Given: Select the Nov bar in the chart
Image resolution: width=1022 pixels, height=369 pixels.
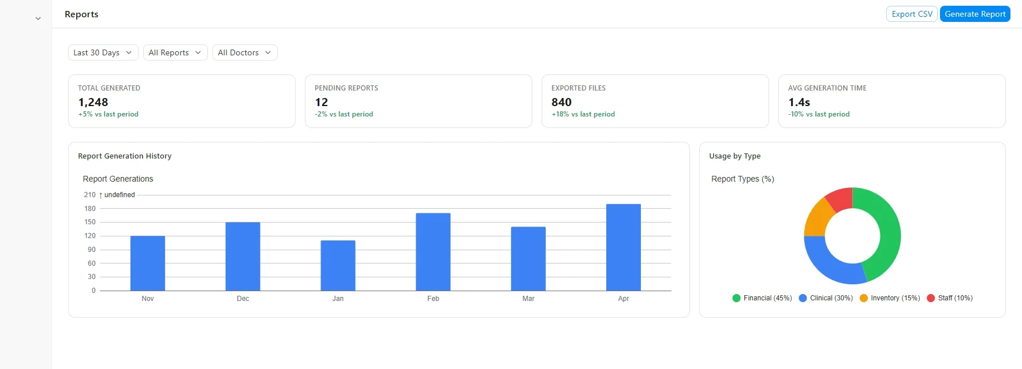Looking at the screenshot, I should (148, 263).
